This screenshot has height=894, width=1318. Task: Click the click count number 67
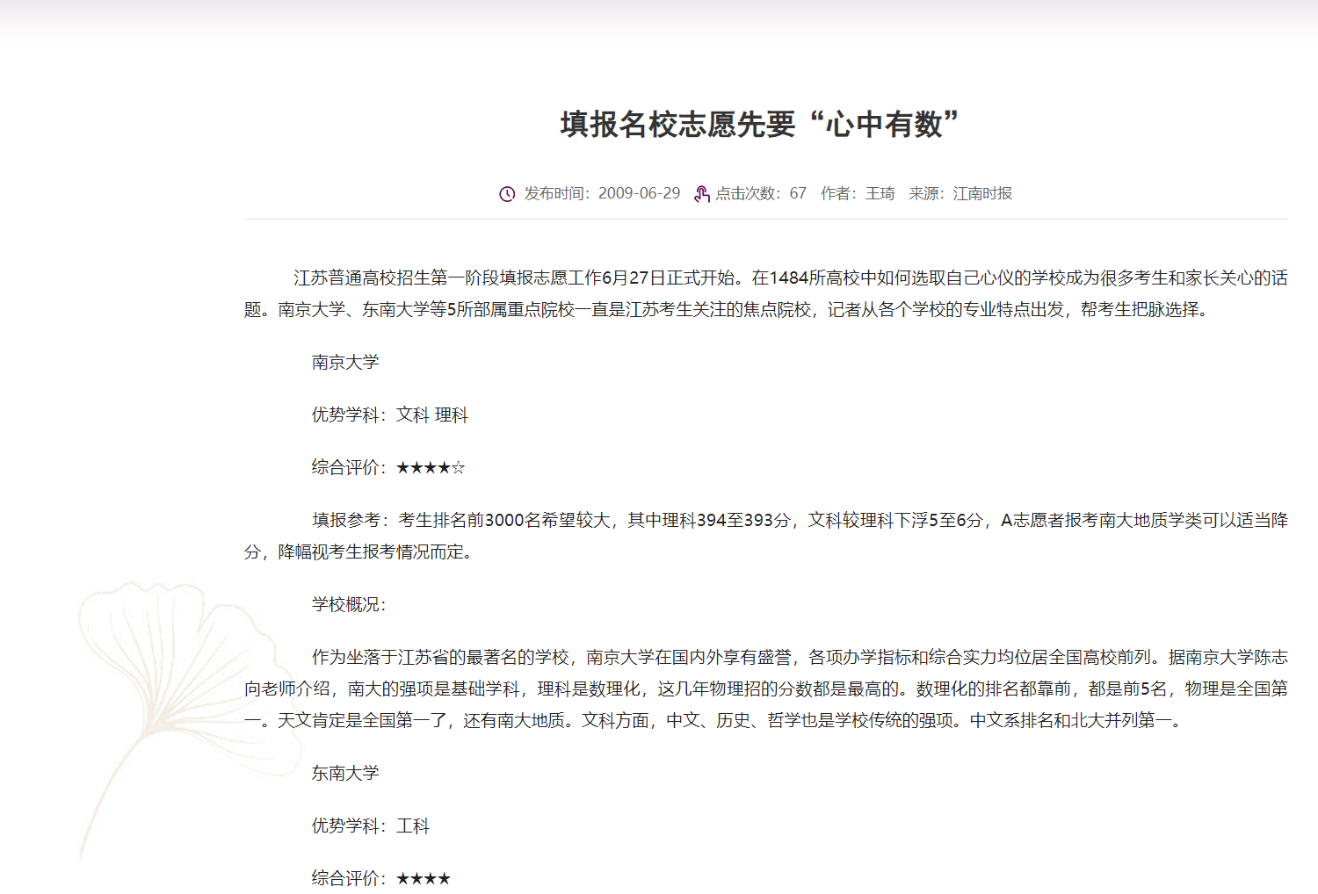coord(798,193)
